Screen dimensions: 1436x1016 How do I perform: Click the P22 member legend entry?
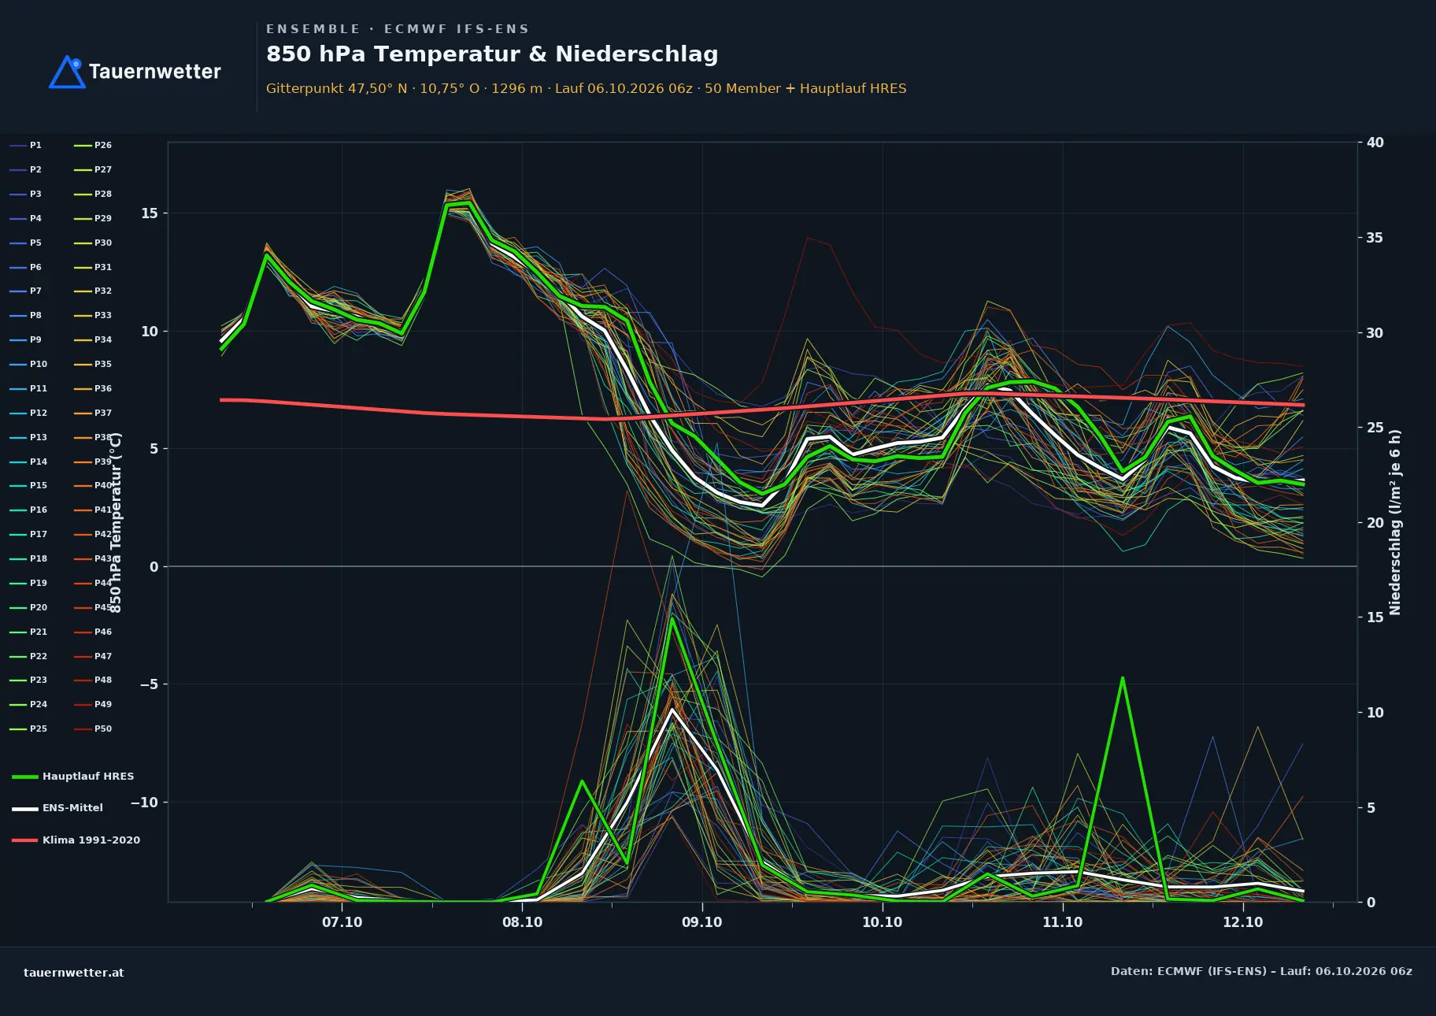click(28, 656)
